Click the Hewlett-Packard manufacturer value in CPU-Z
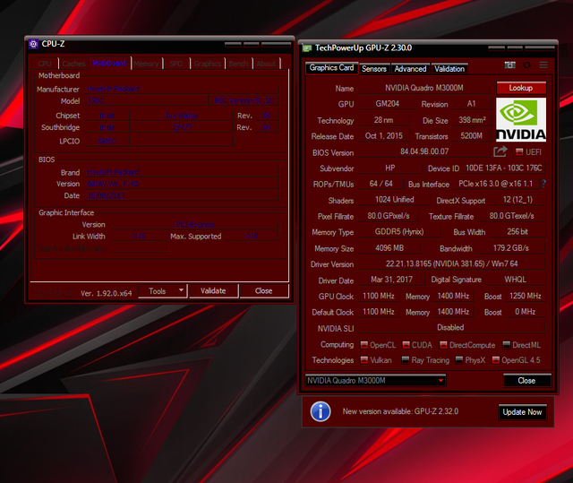573x483 pixels. (182, 89)
